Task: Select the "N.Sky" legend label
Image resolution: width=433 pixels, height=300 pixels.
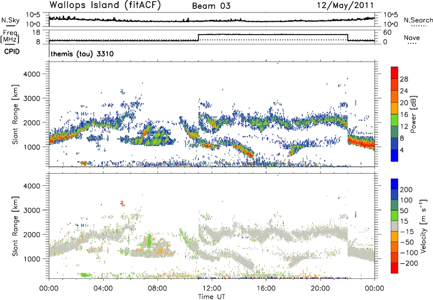Action: click(x=10, y=20)
